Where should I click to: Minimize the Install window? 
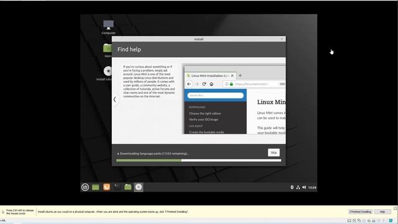tap(282, 39)
